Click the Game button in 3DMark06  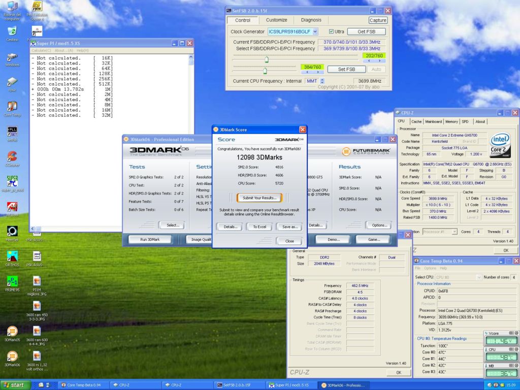click(374, 240)
